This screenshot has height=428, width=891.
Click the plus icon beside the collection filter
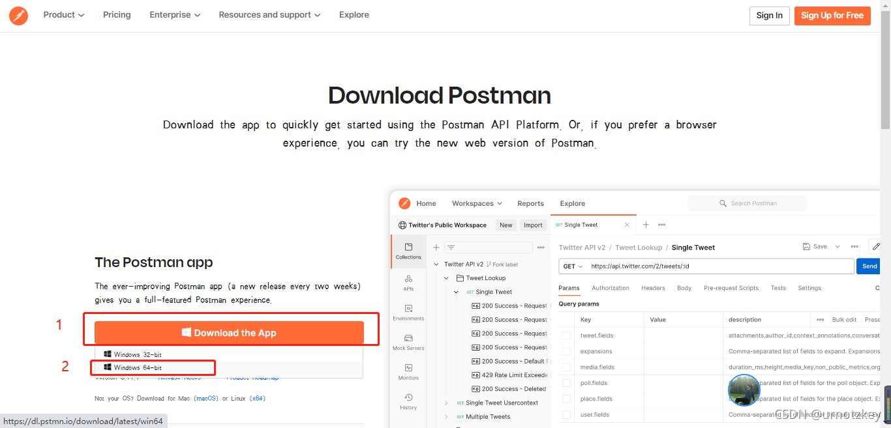[x=436, y=248]
